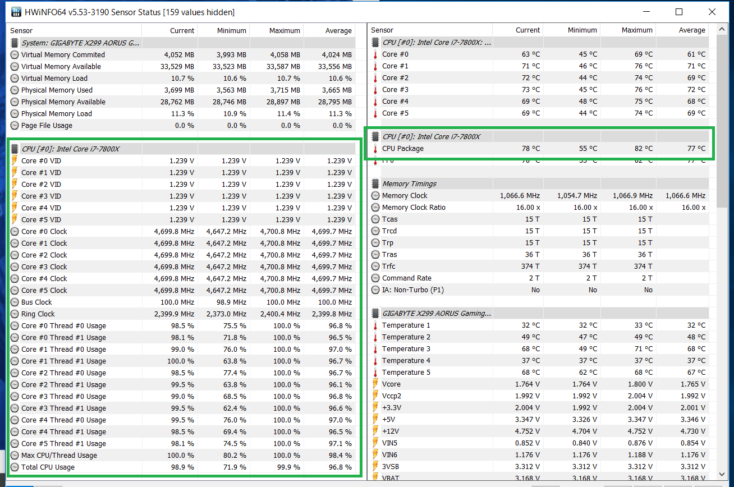Viewport: 734px width, 487px height.
Task: Click the lightning bolt icon for Core #3 VID
Action: tap(15, 196)
